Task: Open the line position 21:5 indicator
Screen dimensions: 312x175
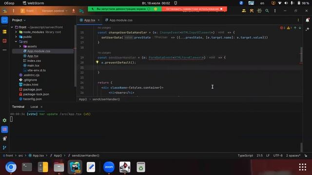Action: coord(259,156)
